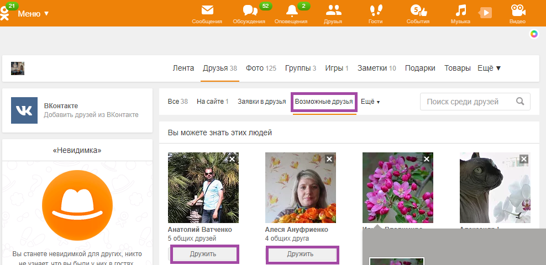This screenshot has height=265, width=546.
Task: Open Заявки в друзья
Action: click(x=262, y=102)
